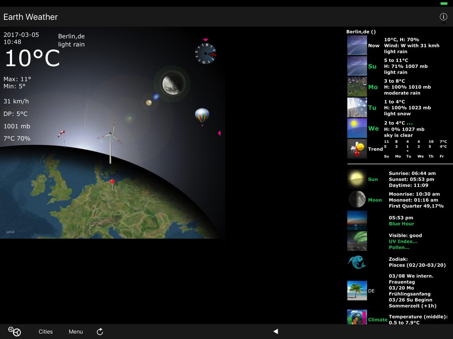Tap the hot air balloon icon
The height and width of the screenshot is (339, 453).
click(202, 116)
